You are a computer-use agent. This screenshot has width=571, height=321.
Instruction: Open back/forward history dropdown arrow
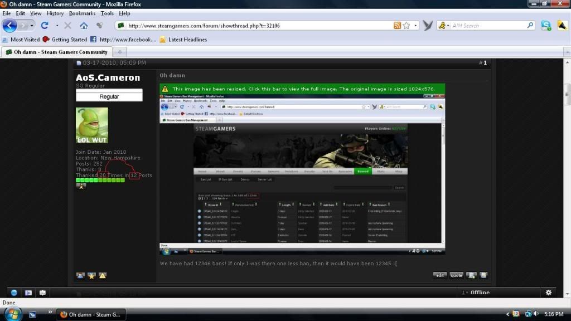click(32, 26)
